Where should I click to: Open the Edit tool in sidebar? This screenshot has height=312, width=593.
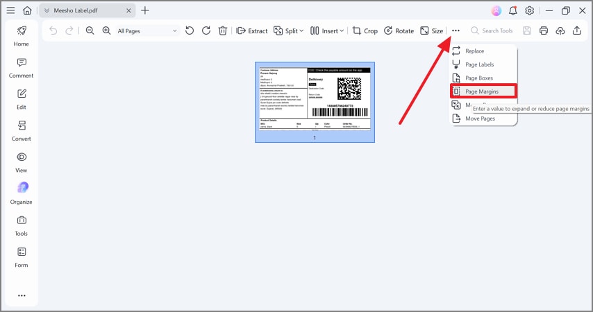(x=21, y=99)
